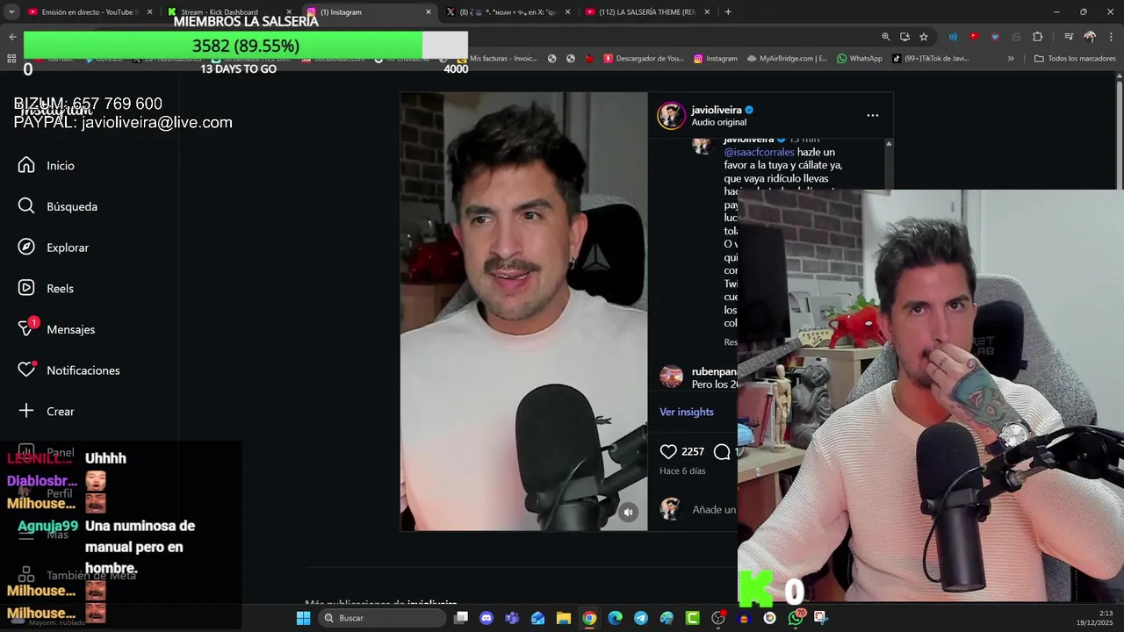Open javioliveira profile from post header
Screen dimensions: 1124x632
[x=716, y=110]
